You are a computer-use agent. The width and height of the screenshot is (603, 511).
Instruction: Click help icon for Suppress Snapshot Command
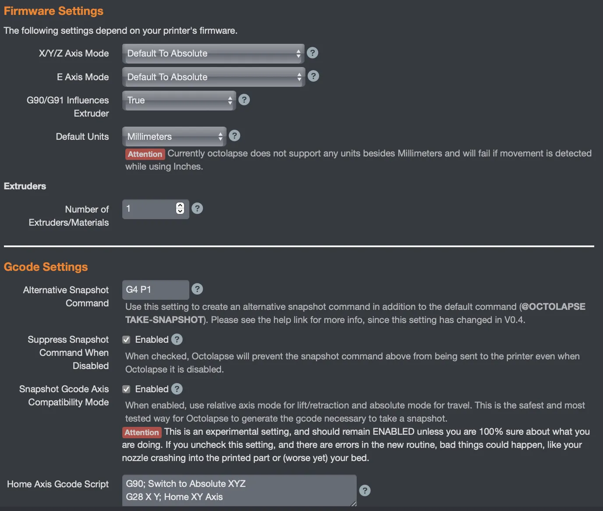[177, 340]
